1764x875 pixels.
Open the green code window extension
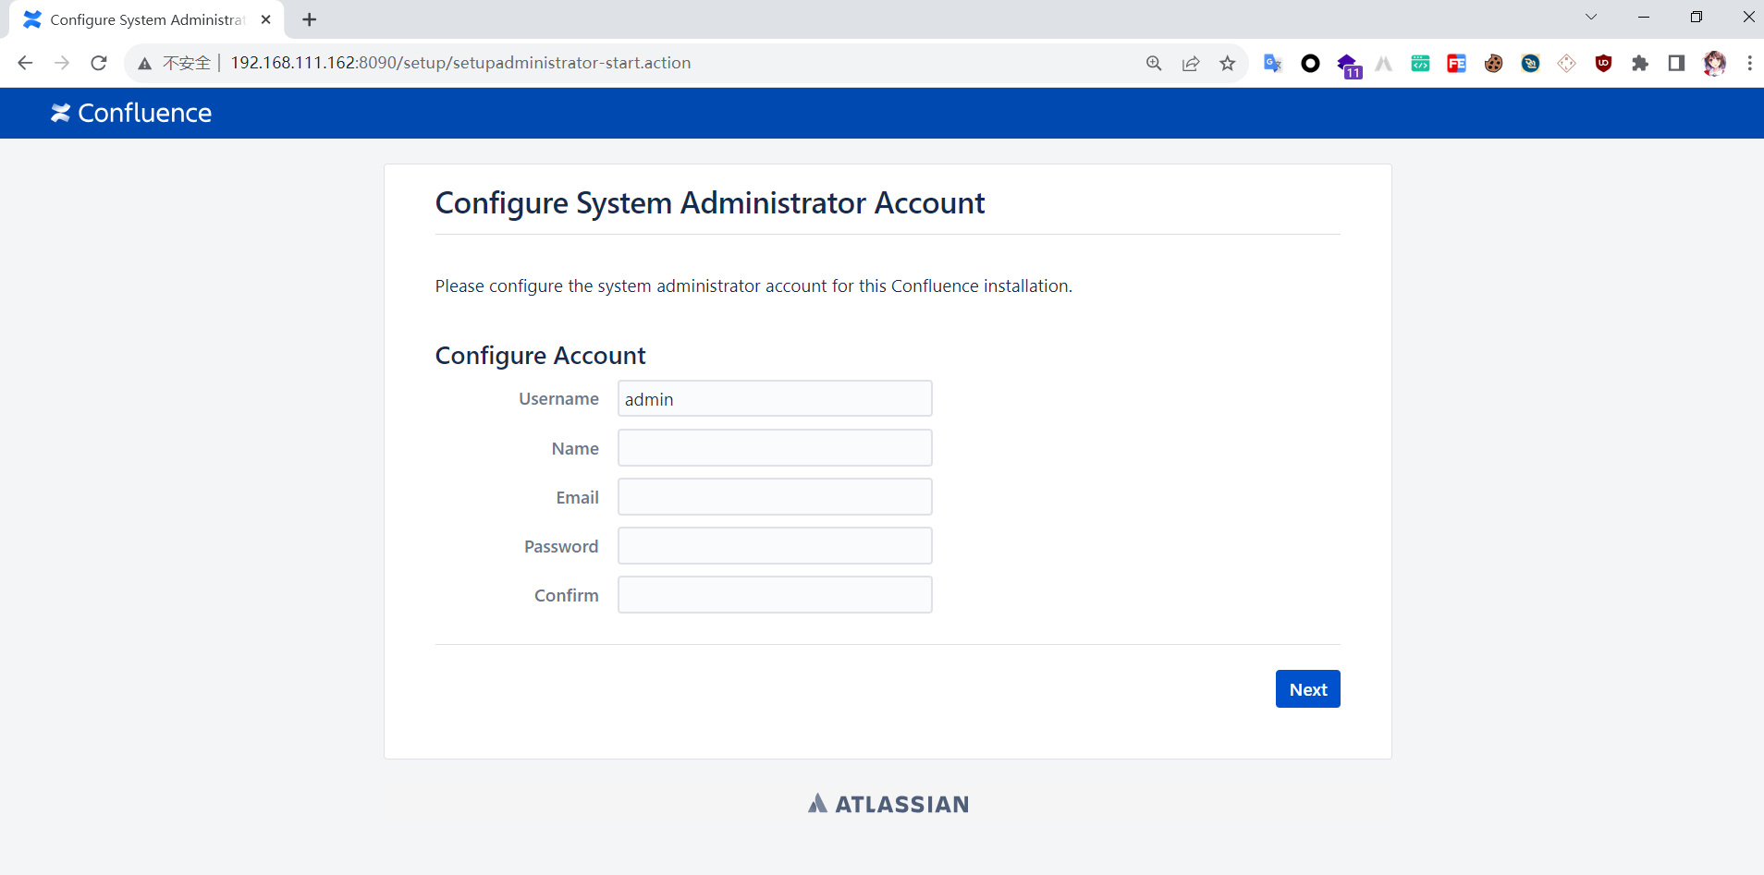[x=1420, y=63]
